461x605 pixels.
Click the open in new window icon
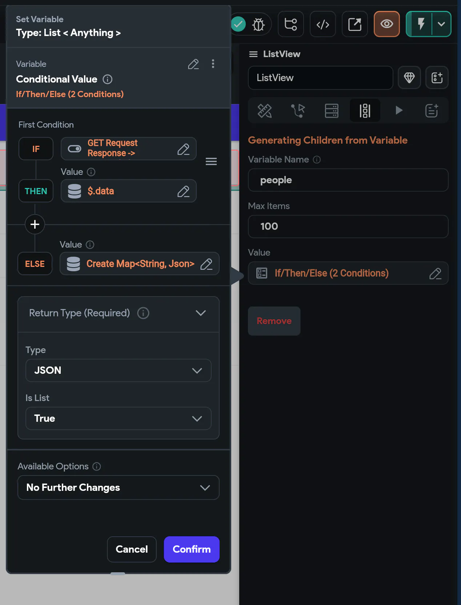pyautogui.click(x=354, y=24)
